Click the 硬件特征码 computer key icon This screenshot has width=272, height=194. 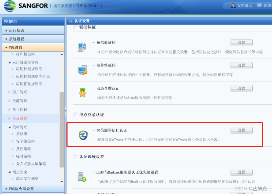click(x=82, y=70)
